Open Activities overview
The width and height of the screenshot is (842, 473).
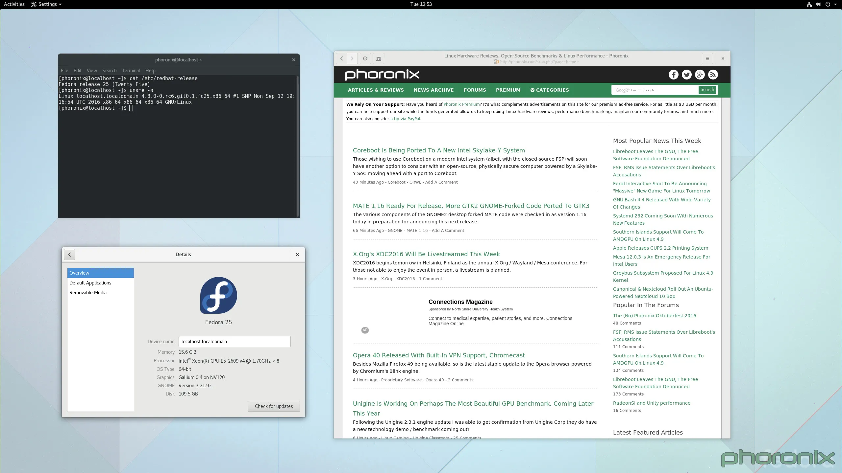pos(14,4)
